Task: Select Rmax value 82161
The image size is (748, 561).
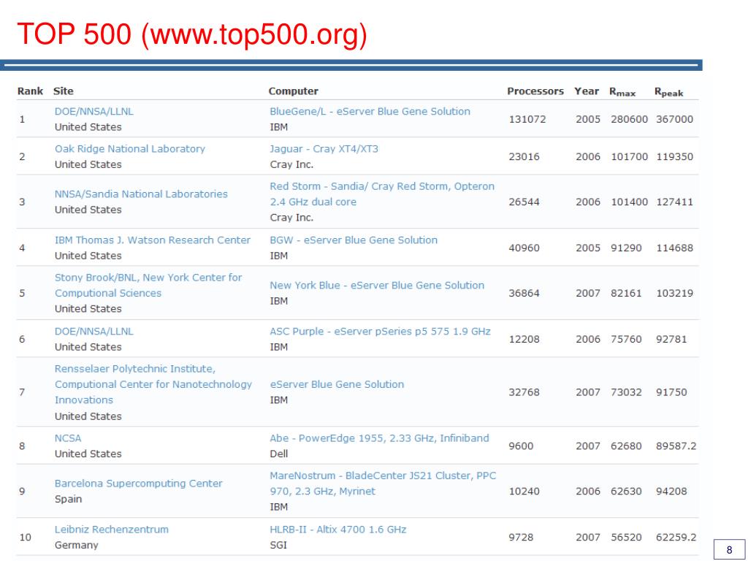Action: tap(626, 293)
